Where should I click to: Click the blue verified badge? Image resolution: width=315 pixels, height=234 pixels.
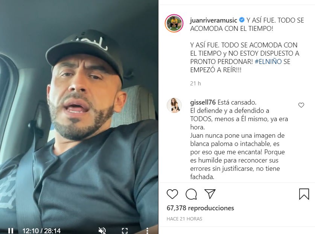click(x=242, y=20)
